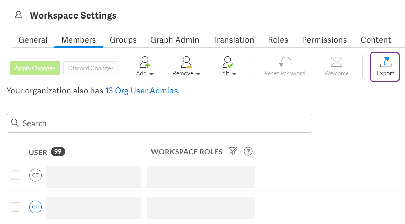
Task: Open the Permissions tab
Action: click(x=324, y=40)
